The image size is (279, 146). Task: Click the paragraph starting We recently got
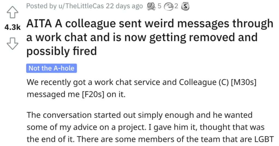pyautogui.click(x=141, y=88)
